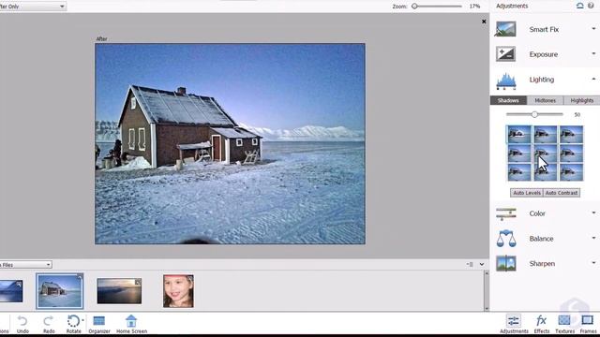
Task: Click the Lighting section label
Action: [x=542, y=80]
